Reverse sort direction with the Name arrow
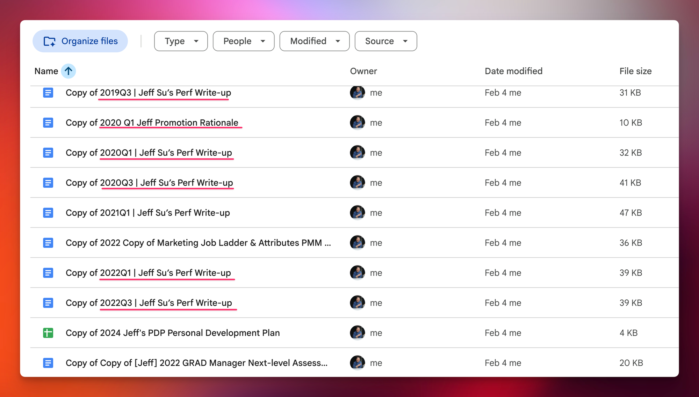This screenshot has height=397, width=699. coord(69,71)
